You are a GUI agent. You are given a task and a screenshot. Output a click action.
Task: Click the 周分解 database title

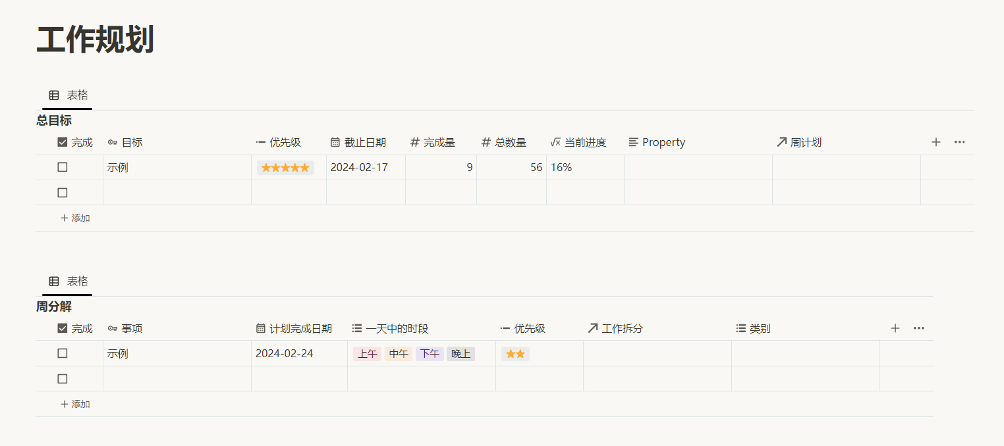click(x=54, y=307)
